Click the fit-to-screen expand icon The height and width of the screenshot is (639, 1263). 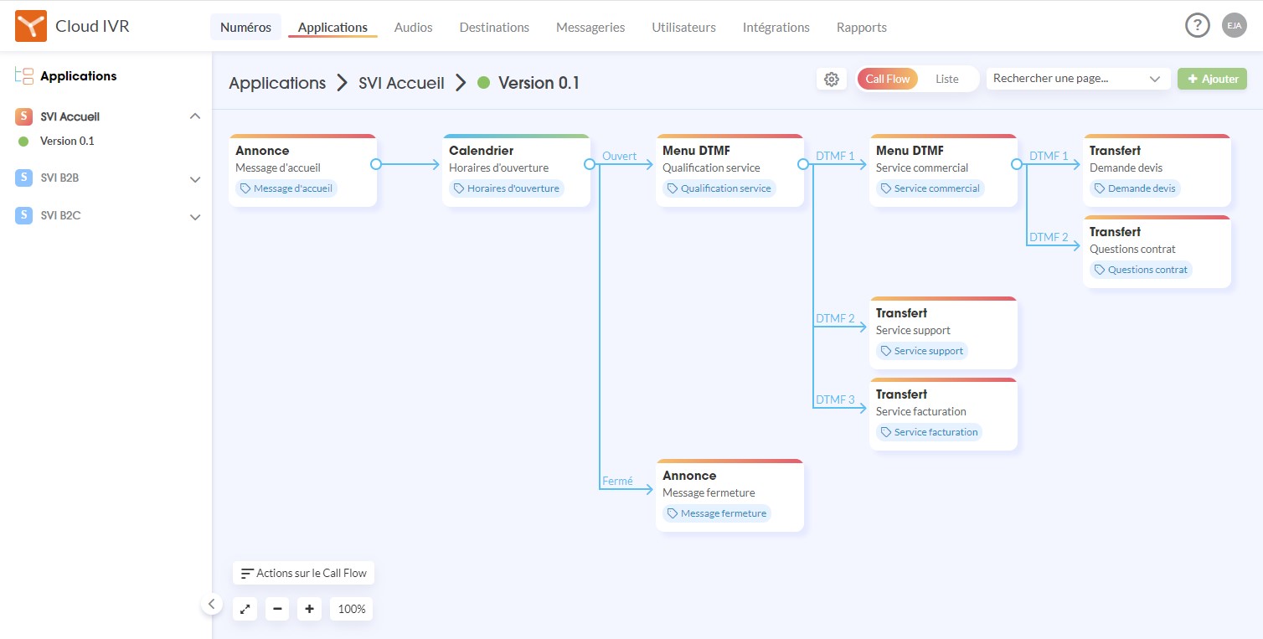245,609
